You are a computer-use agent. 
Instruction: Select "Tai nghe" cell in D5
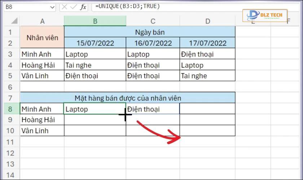coord(207,76)
